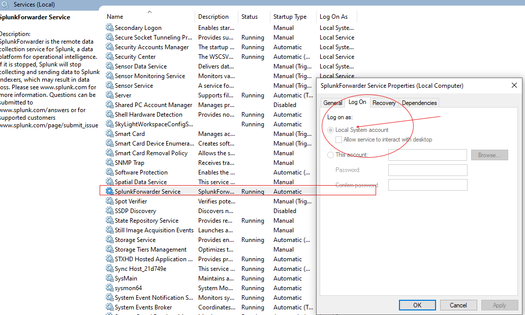Open the Dependencies tab

[x=419, y=103]
